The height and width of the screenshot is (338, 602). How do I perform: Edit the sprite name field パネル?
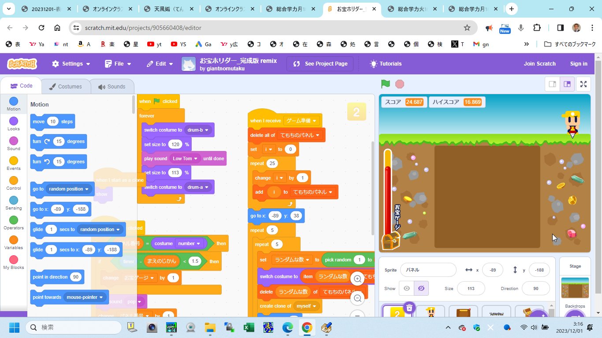428,270
